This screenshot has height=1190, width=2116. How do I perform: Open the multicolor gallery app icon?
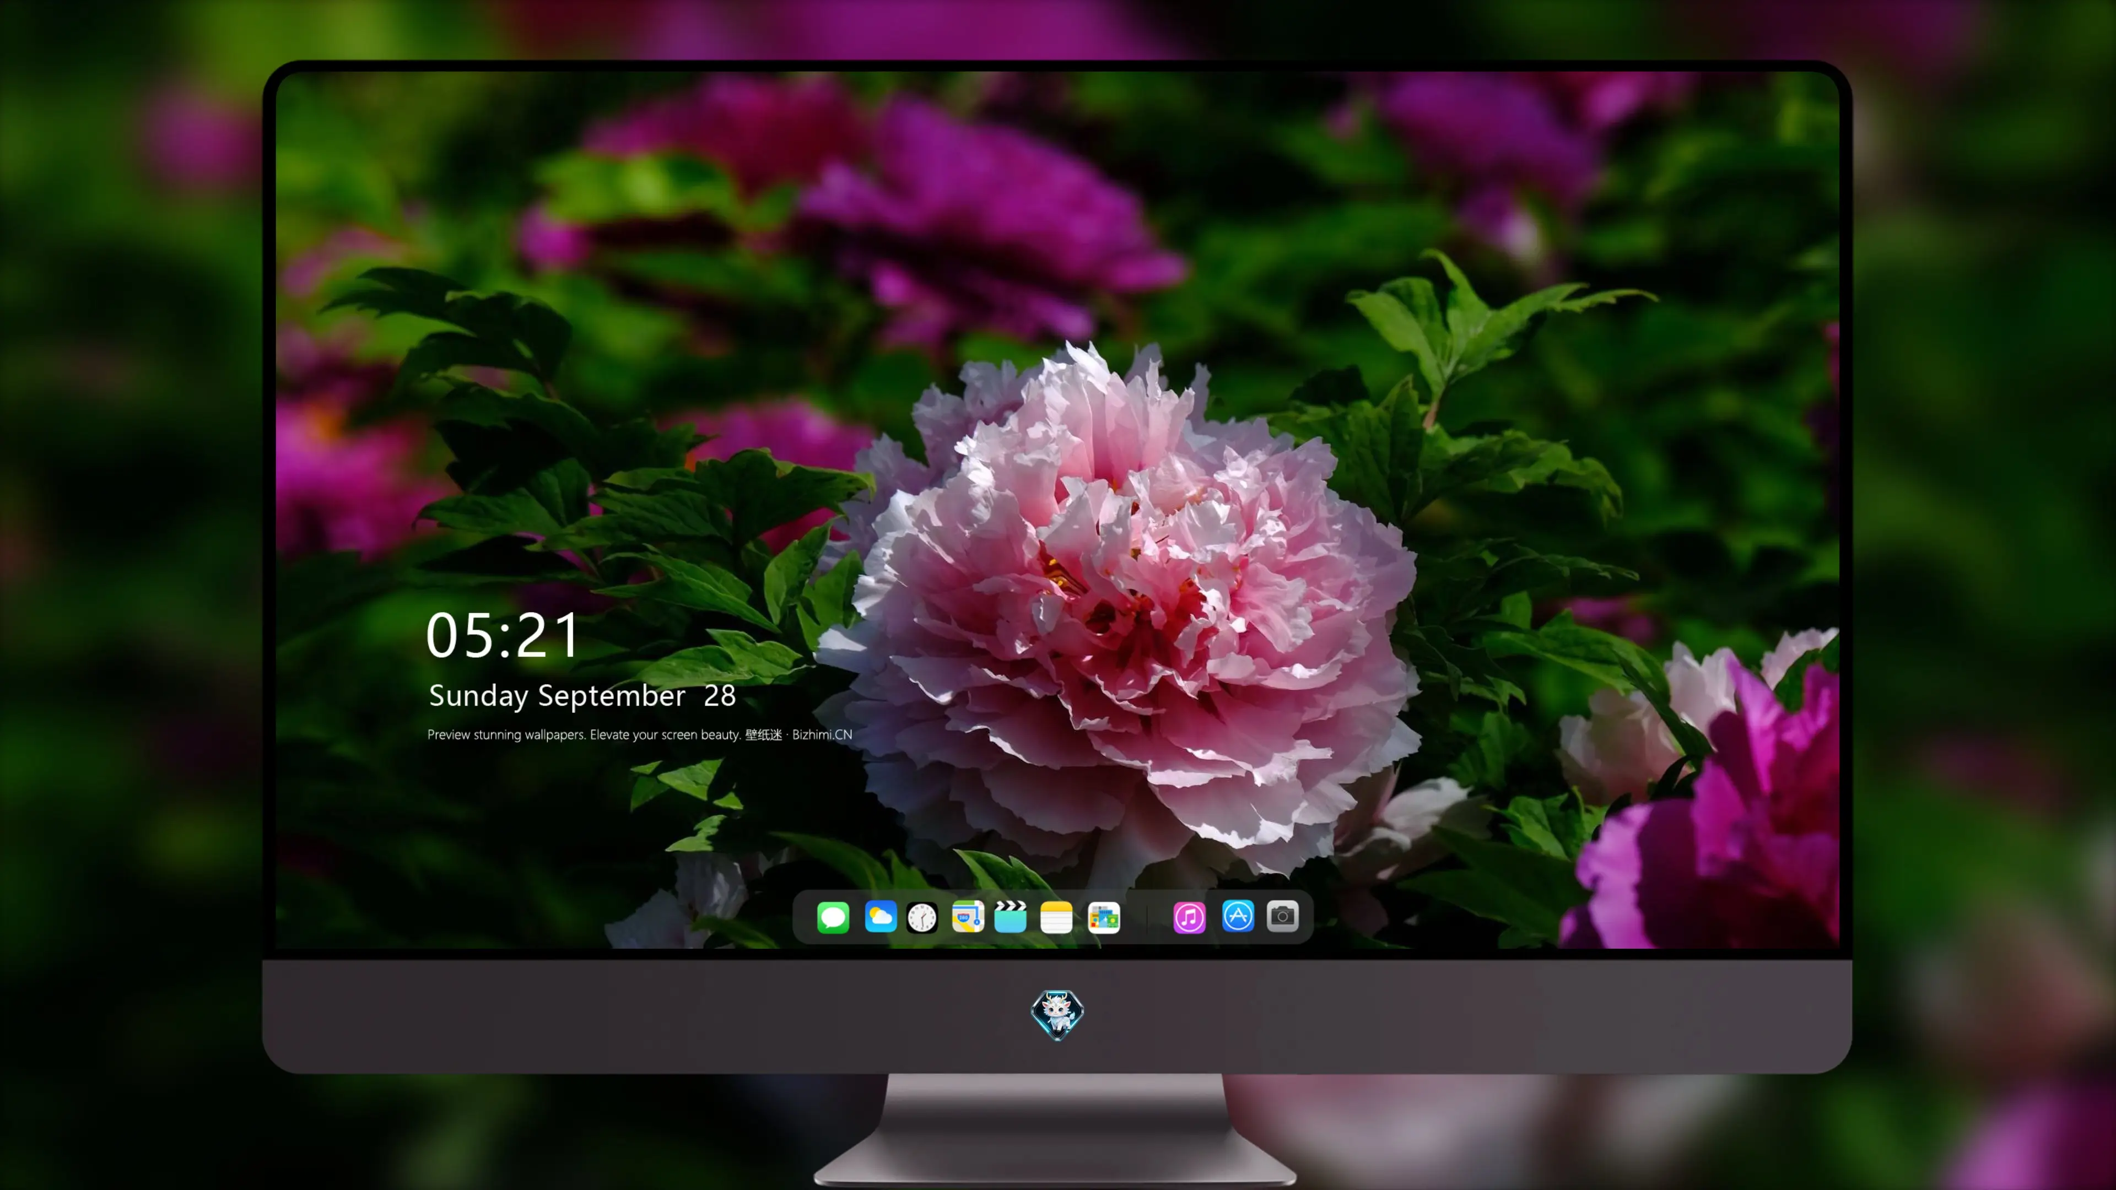(1103, 917)
